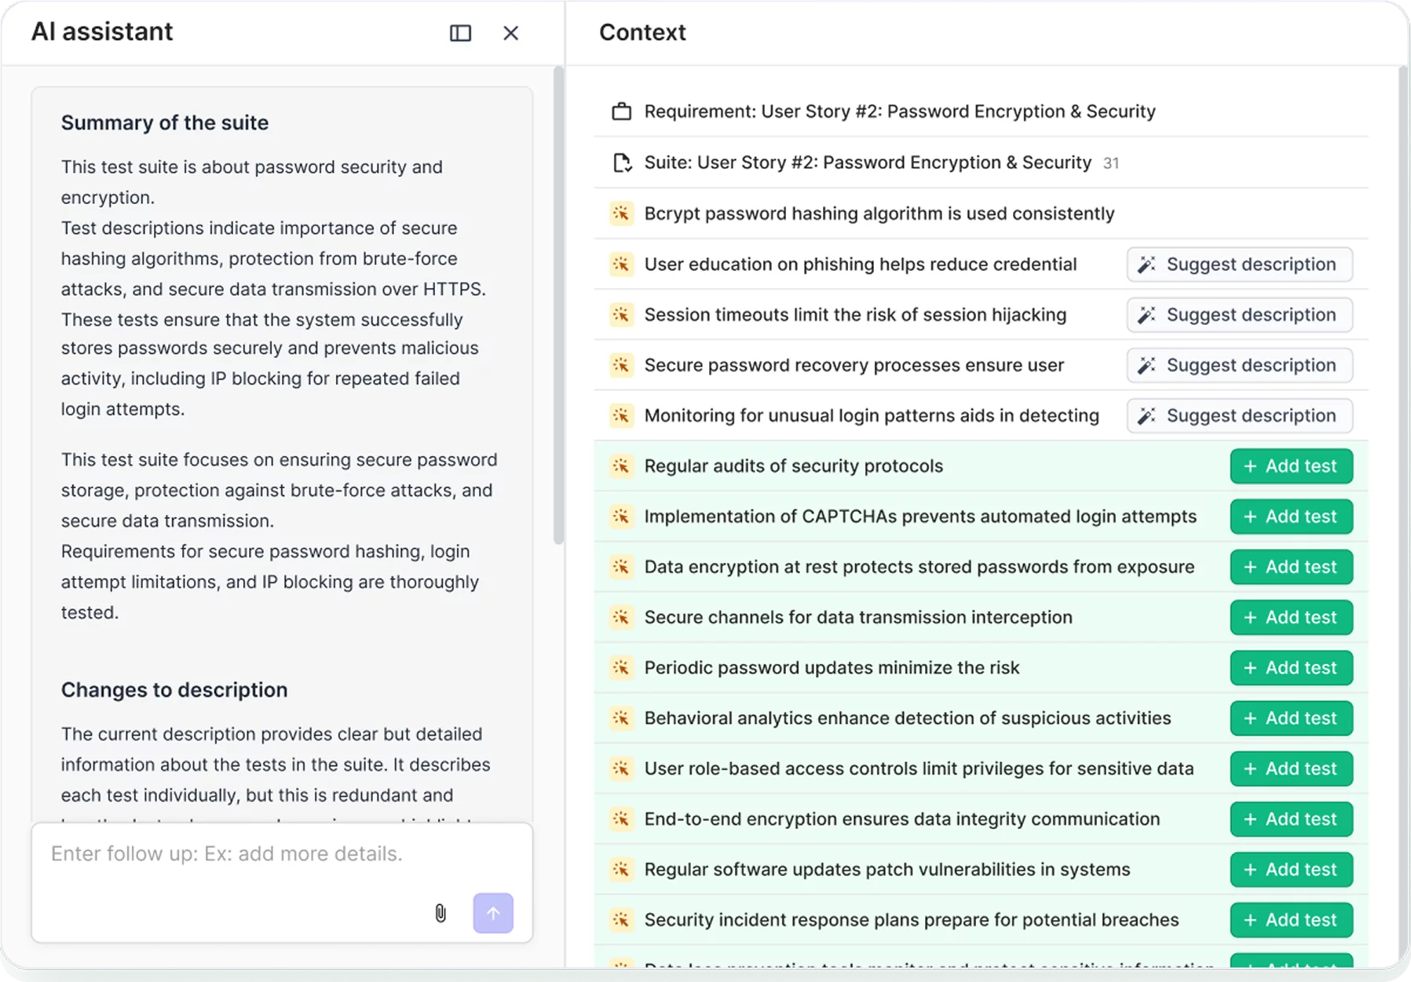
Task: Click AI sparkle icon beside Session timeouts test
Action: point(621,315)
